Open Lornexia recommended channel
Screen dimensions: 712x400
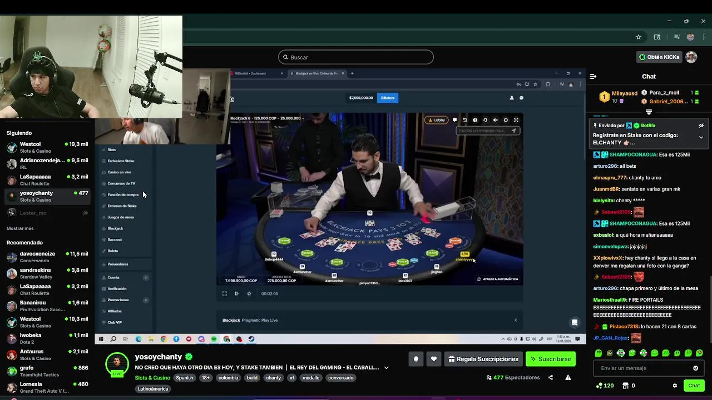(47, 387)
